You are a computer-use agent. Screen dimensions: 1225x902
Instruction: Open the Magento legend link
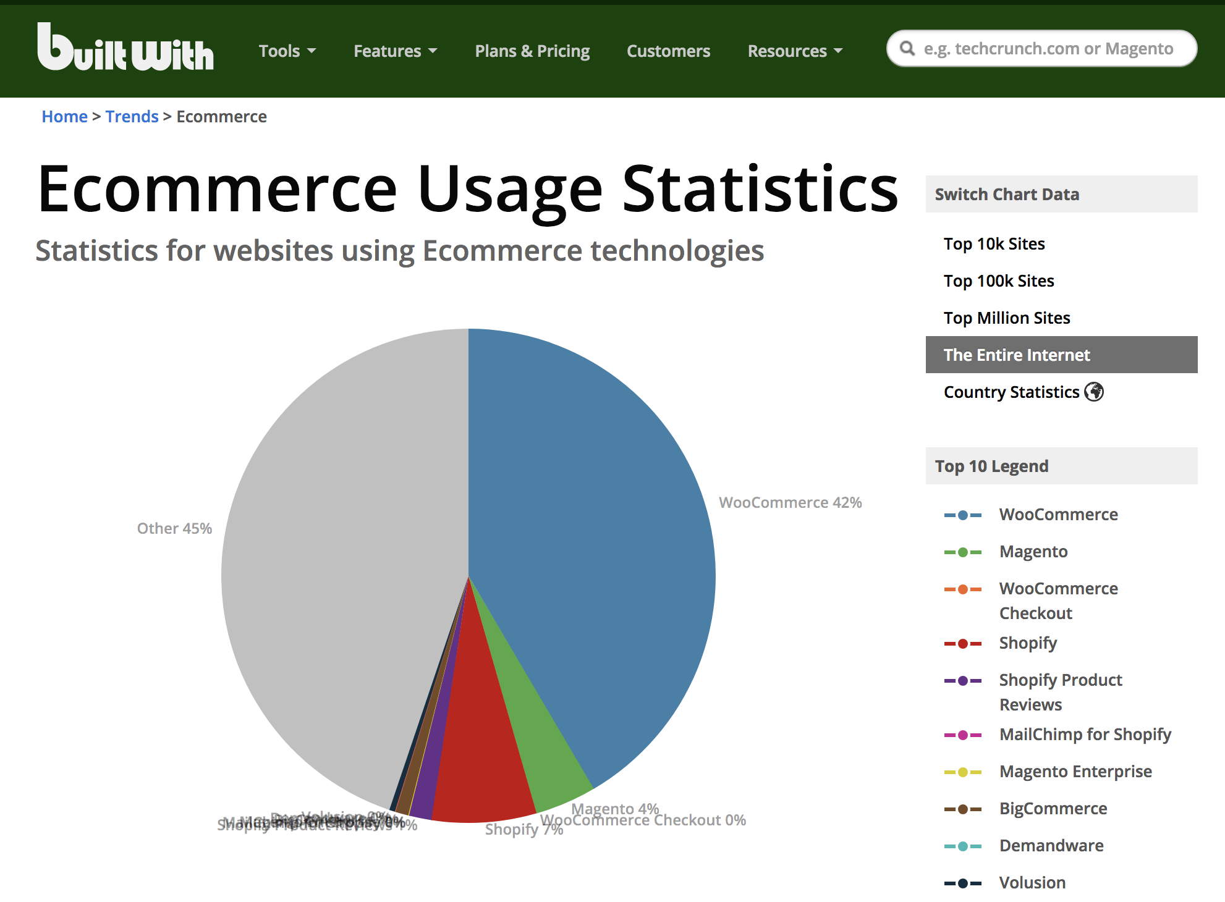pos(1033,552)
